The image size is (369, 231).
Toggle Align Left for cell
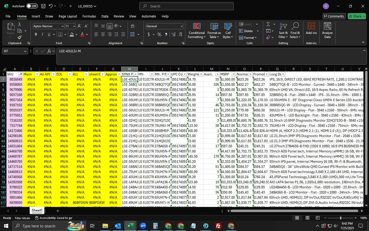(x=96, y=34)
